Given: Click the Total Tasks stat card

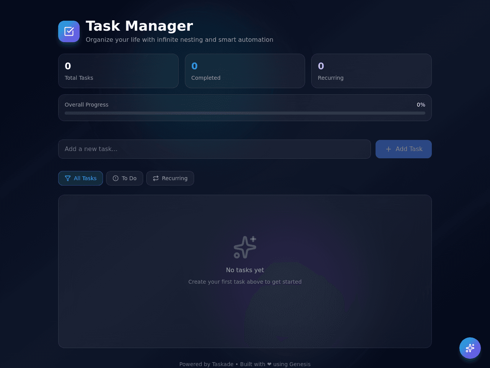Looking at the screenshot, I should pyautogui.click(x=118, y=71).
